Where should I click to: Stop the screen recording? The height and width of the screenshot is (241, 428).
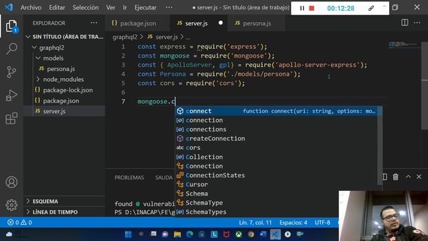[x=312, y=8]
